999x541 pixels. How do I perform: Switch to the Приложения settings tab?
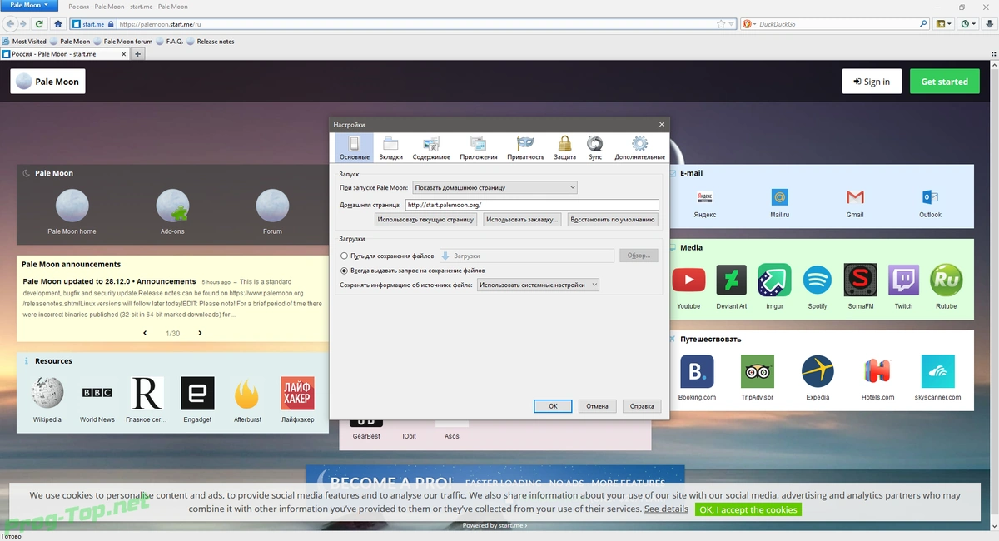point(478,148)
